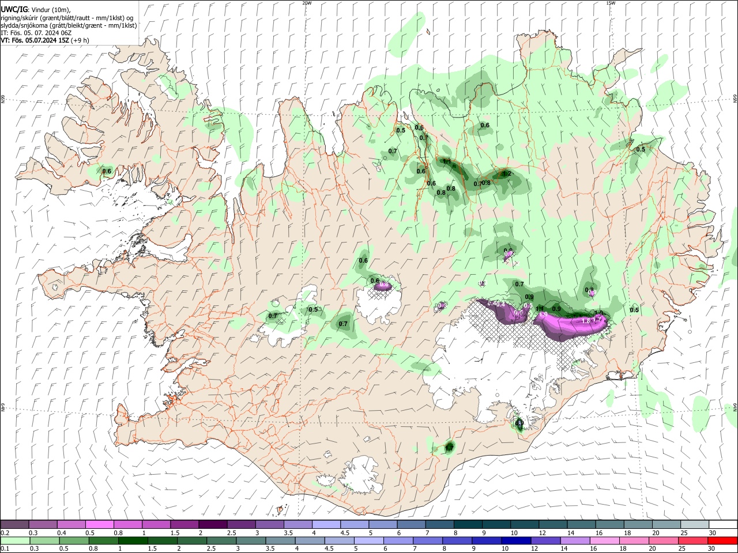Choose the dusky purple 0.2 snow legend swatch

(x=14, y=524)
